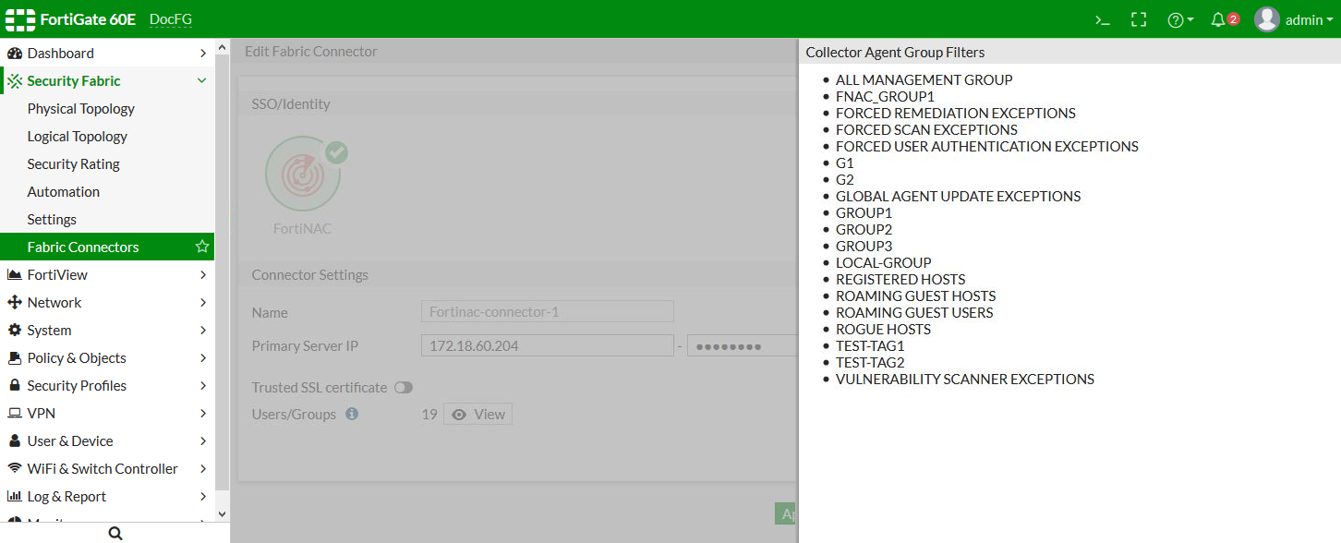Click the WiFi & Switch Controller icon
This screenshot has width=1341, height=543.
click(x=14, y=468)
